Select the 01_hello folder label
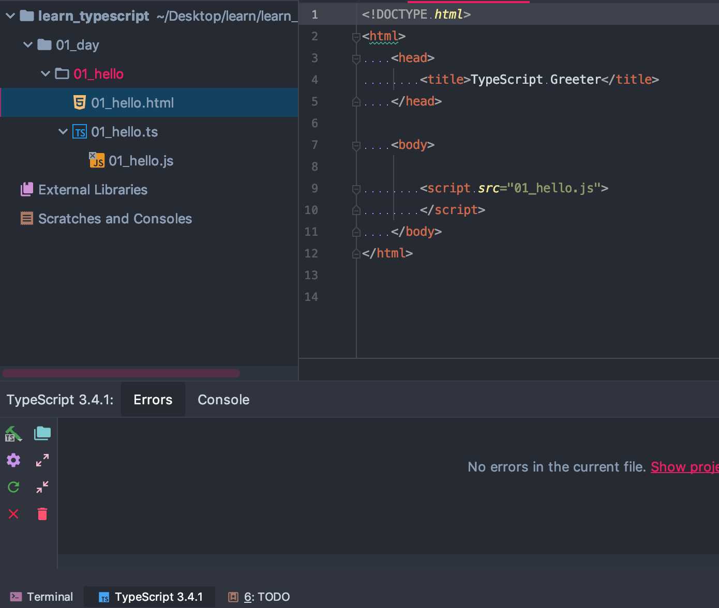The width and height of the screenshot is (719, 608). [x=98, y=74]
